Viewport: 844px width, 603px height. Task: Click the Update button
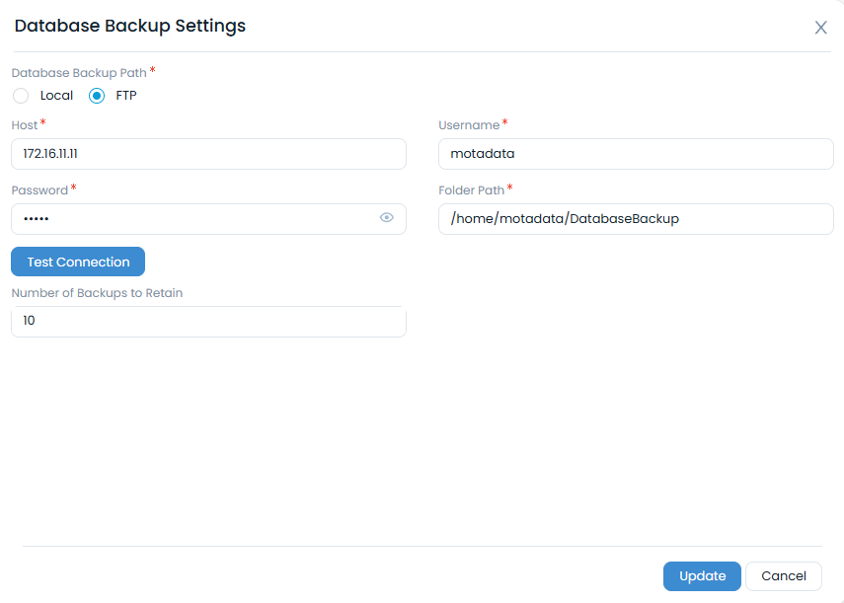tap(702, 576)
